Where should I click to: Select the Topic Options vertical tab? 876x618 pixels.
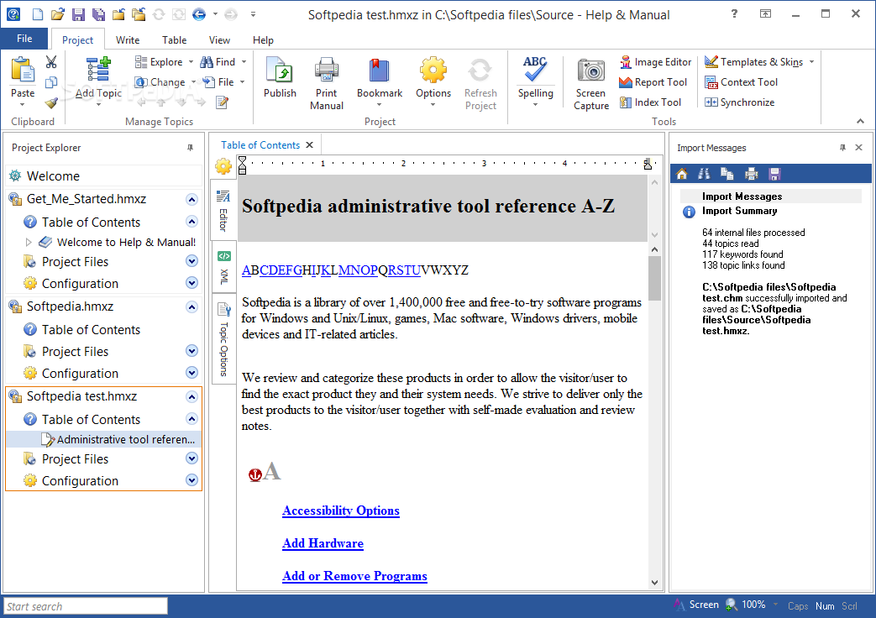click(223, 339)
